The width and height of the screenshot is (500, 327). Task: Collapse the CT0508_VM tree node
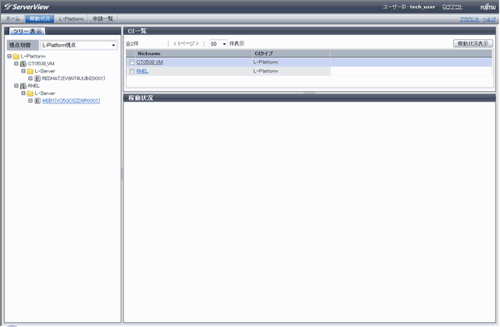pos(17,63)
